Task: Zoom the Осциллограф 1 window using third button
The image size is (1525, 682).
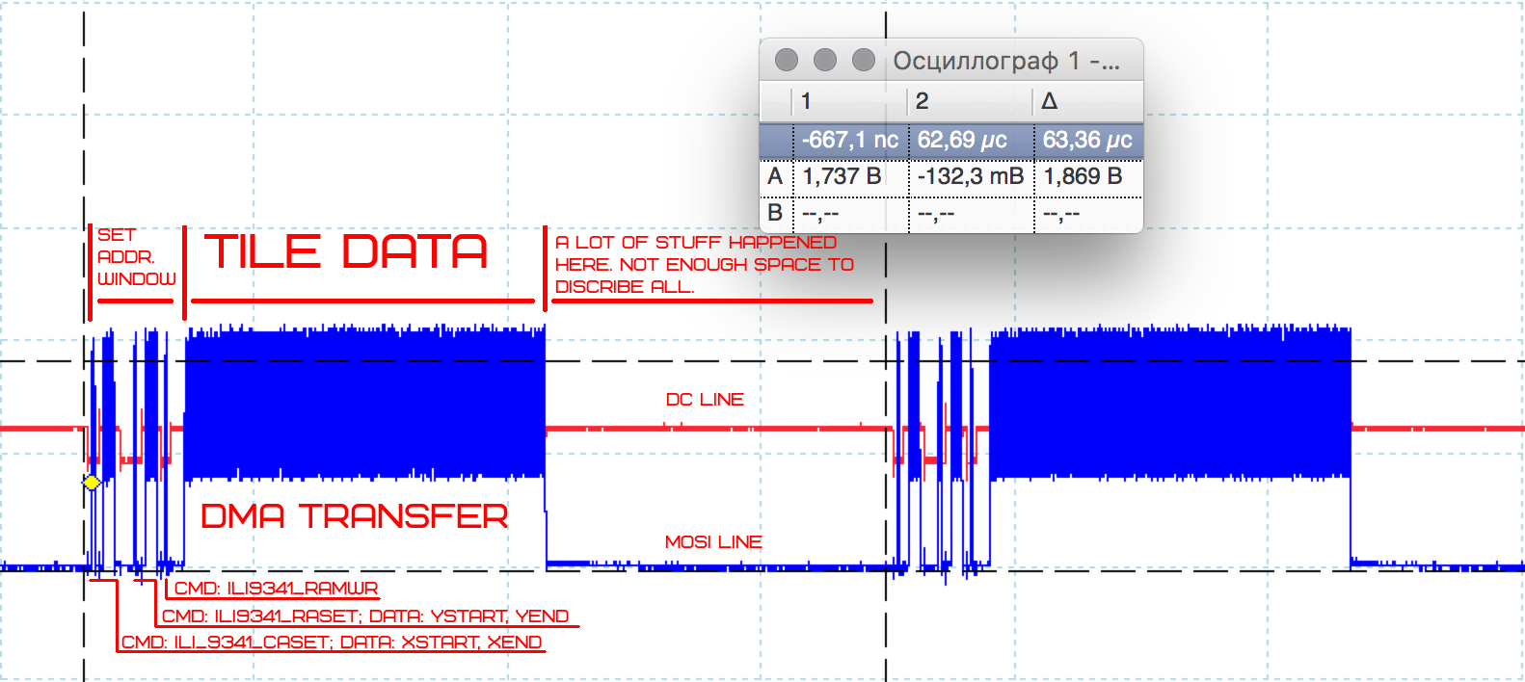Action: pos(864,60)
